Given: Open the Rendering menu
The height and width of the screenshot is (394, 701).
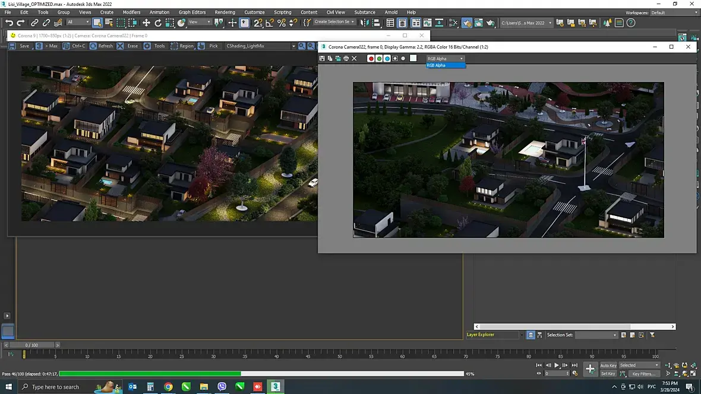Looking at the screenshot, I should point(225,12).
